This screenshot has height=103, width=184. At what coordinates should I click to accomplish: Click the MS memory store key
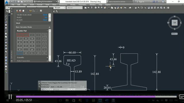click(26, 53)
